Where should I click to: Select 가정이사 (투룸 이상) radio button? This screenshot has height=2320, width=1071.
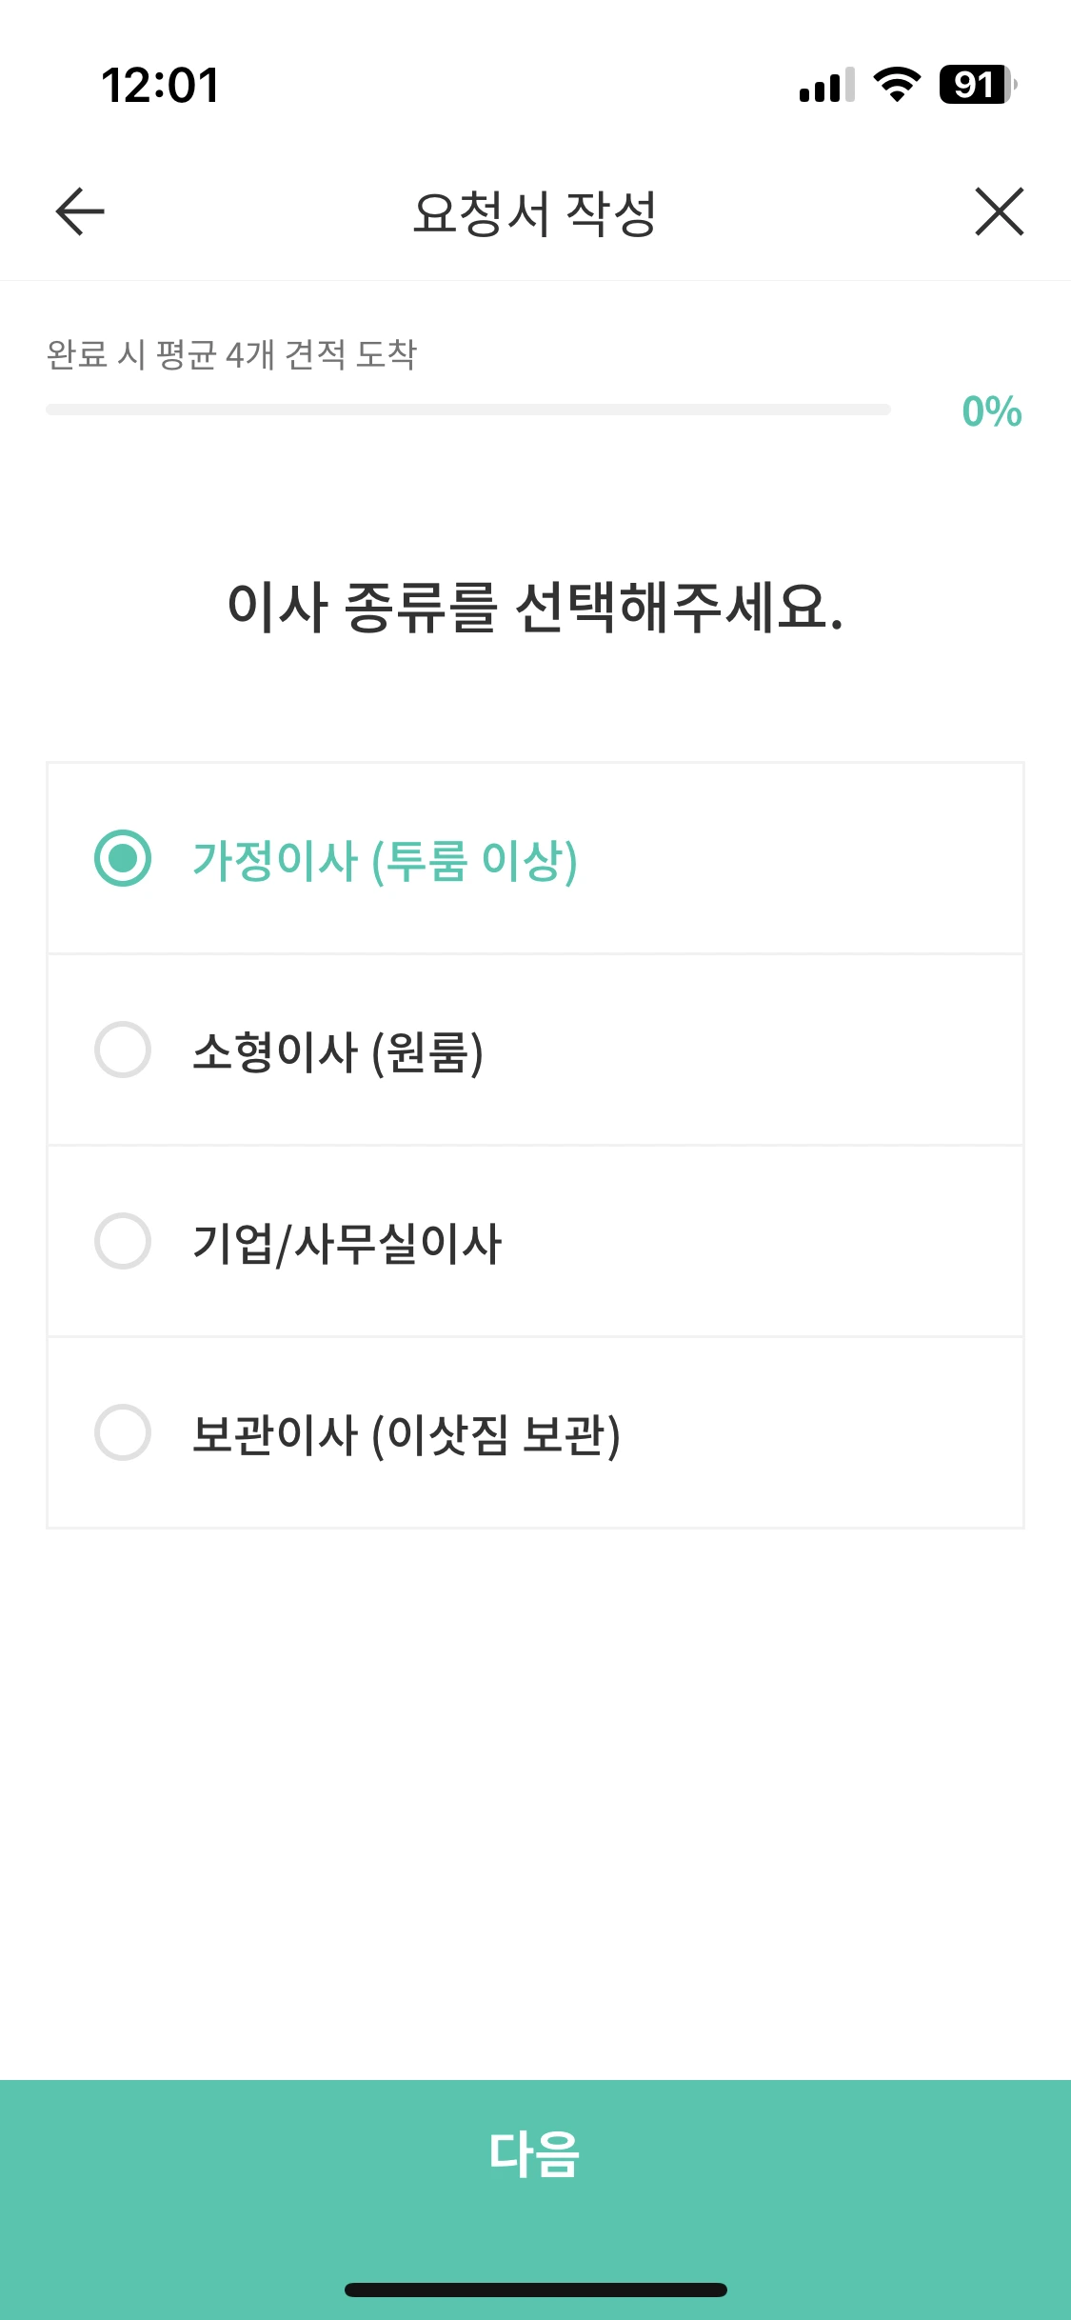tap(123, 858)
